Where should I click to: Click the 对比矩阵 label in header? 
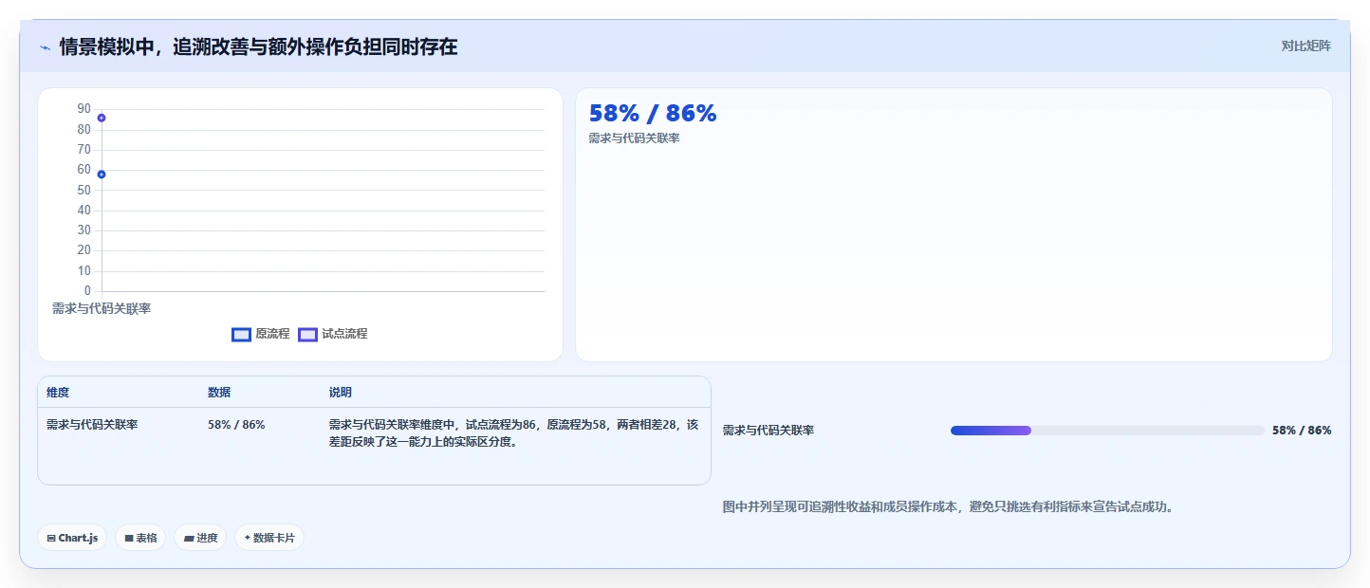1305,46
